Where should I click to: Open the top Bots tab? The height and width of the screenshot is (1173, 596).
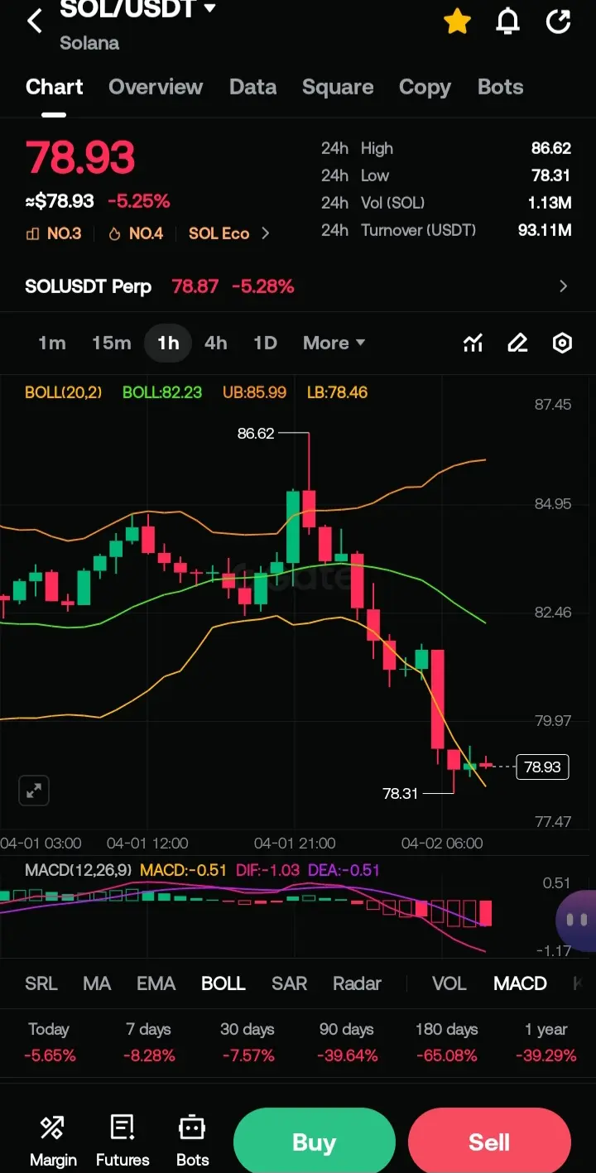501,87
